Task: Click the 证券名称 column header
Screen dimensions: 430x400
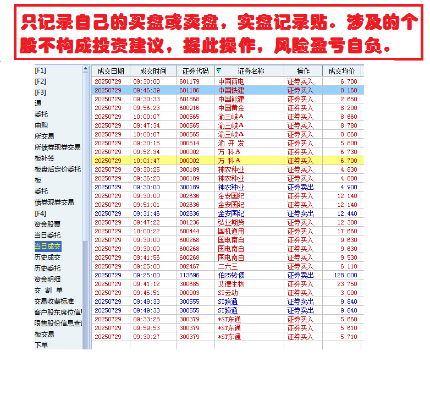Action: pos(251,71)
